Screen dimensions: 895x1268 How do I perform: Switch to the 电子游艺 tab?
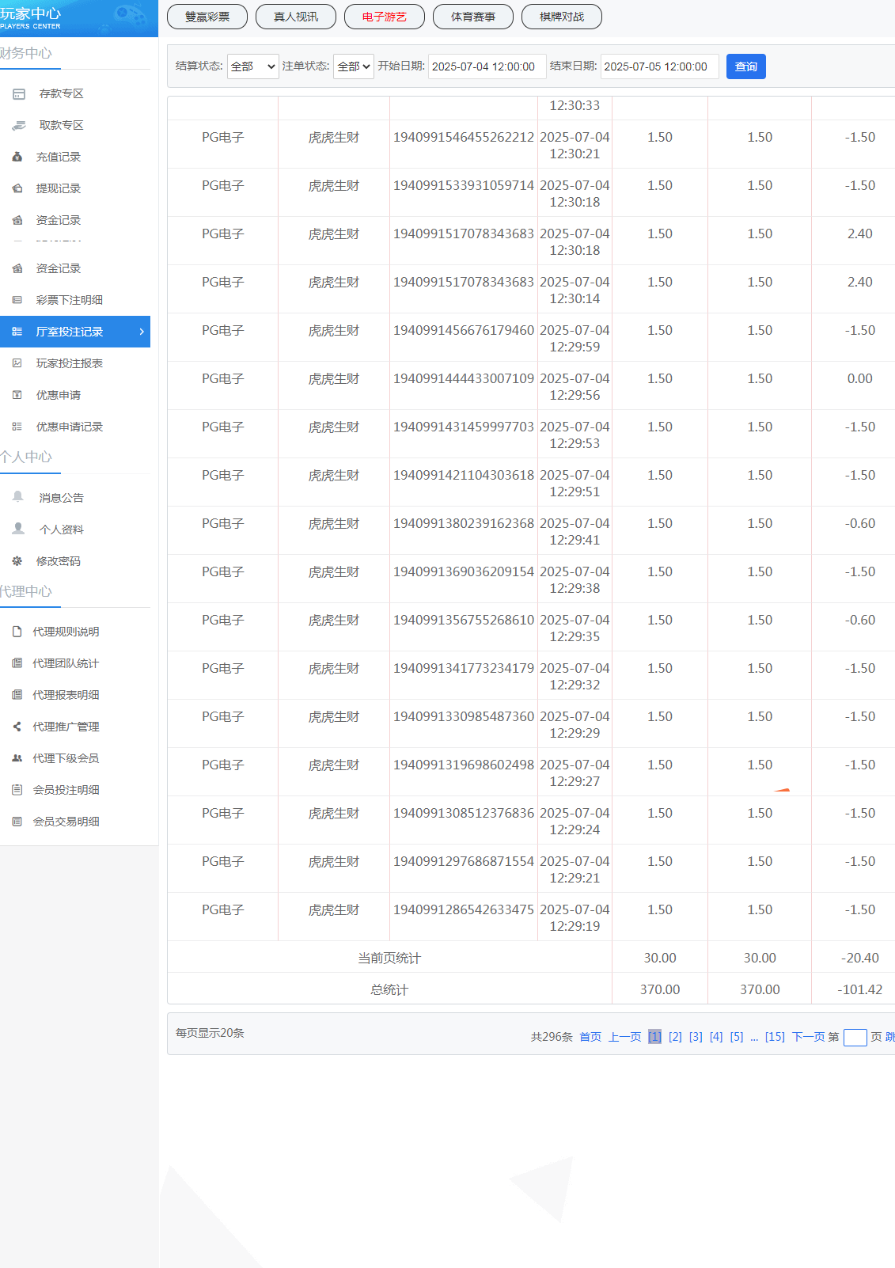click(x=385, y=17)
